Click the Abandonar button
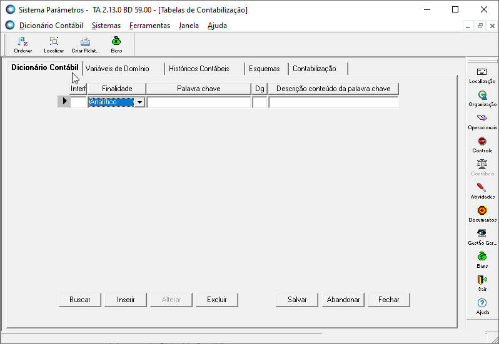The image size is (499, 344). [343, 300]
